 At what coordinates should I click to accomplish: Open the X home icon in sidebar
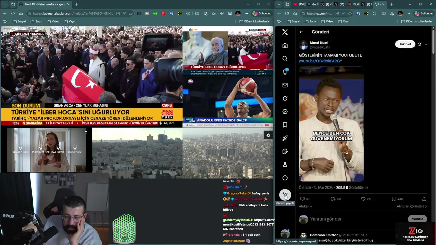[285, 45]
